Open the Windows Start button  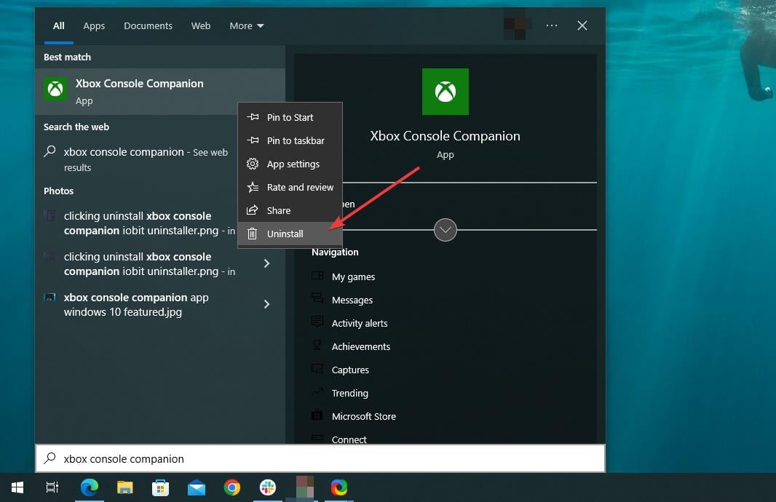tap(17, 487)
